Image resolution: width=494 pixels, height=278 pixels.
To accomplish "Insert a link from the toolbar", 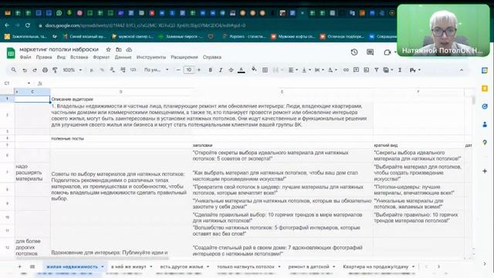I will click(x=346, y=70).
